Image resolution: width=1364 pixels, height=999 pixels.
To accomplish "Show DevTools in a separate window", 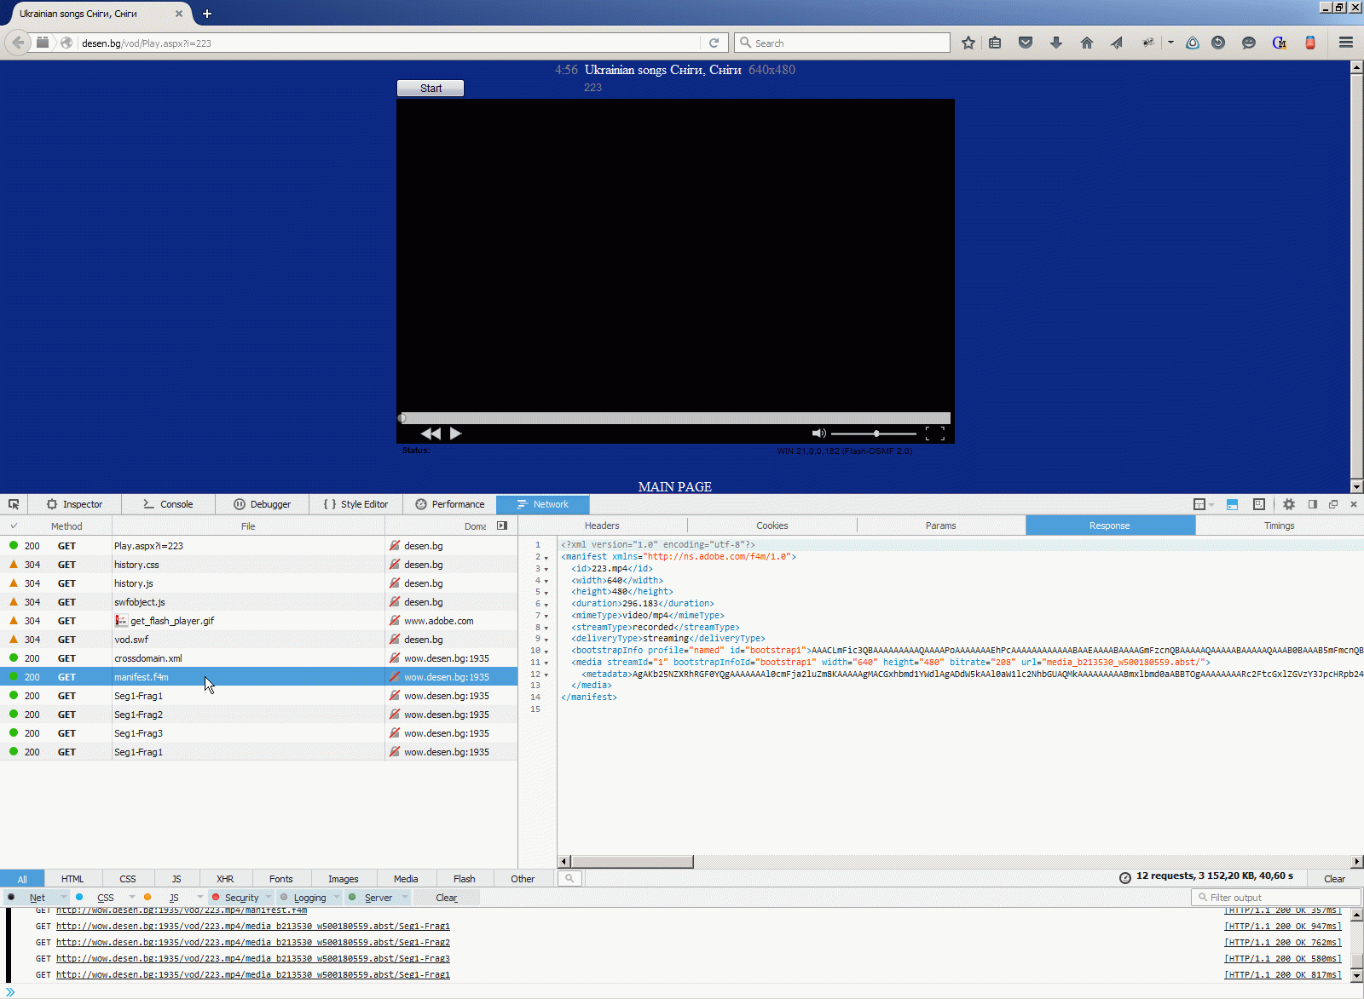I will pos(1333,504).
